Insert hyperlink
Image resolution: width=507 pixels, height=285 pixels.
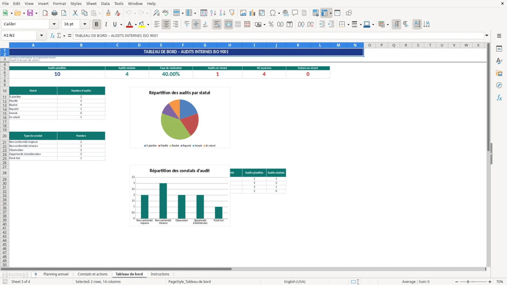pyautogui.click(x=286, y=13)
